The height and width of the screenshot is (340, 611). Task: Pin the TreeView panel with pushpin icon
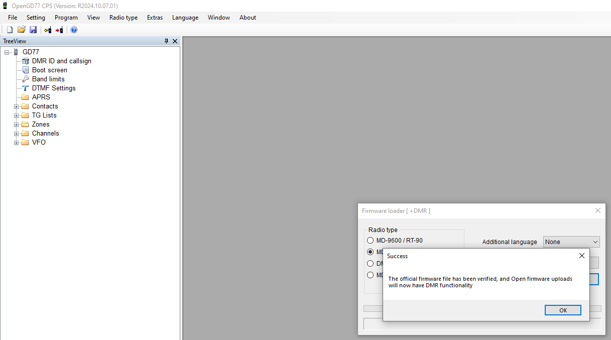(x=167, y=41)
